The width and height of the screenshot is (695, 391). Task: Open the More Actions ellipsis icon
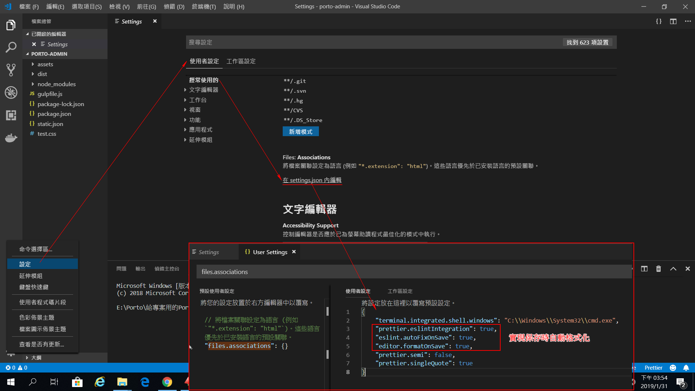[687, 21]
